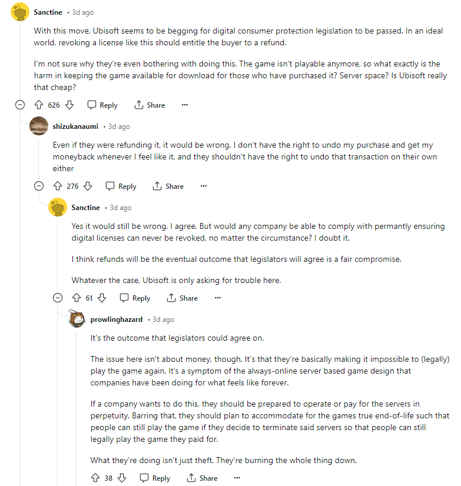Open more options on prowlinghazard's comment
461x486 pixels.
pos(237,478)
